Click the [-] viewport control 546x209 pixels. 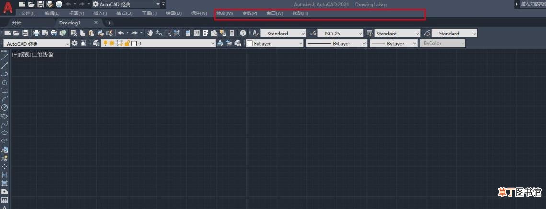coord(15,55)
